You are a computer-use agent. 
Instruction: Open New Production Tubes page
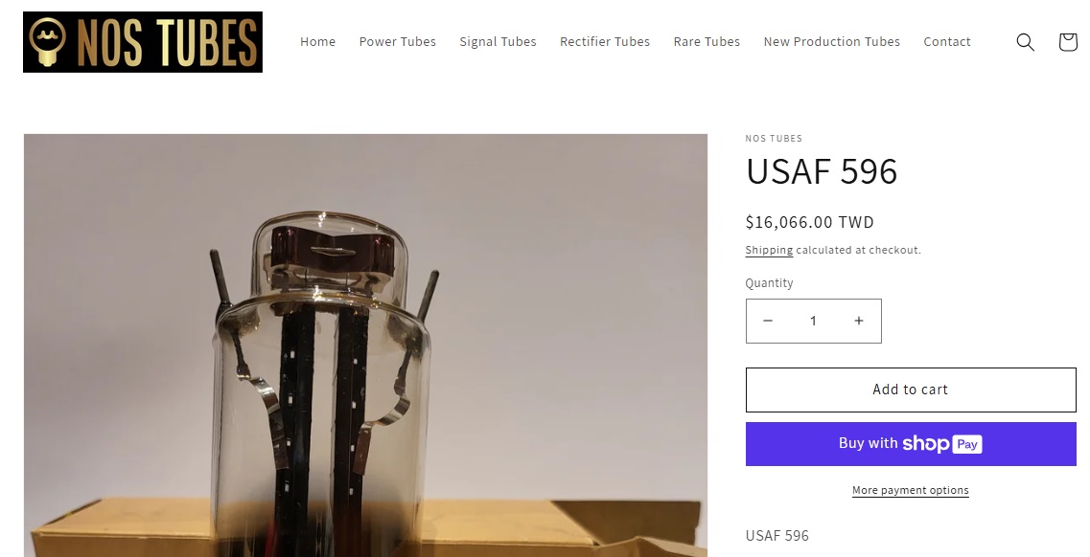pos(831,41)
